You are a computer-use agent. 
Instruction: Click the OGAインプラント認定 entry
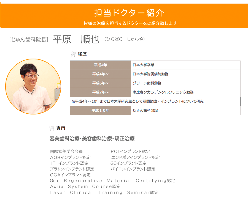[70, 175]
